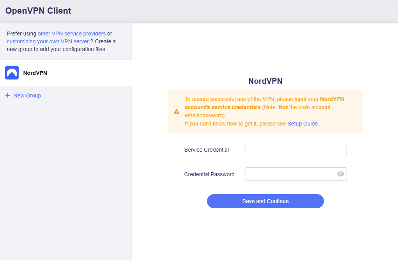
Task: Click the 'Credential Password' field label
Action: [209, 174]
